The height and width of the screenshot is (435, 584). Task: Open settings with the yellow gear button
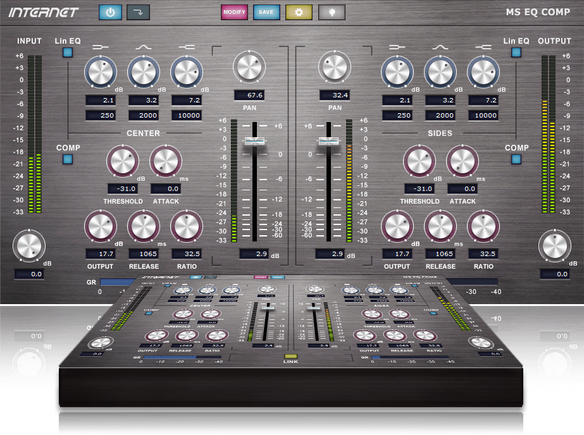(299, 12)
